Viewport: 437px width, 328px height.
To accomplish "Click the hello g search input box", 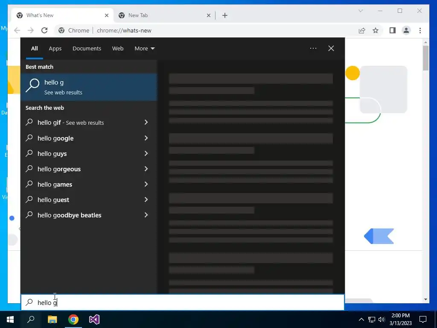I will (183, 302).
